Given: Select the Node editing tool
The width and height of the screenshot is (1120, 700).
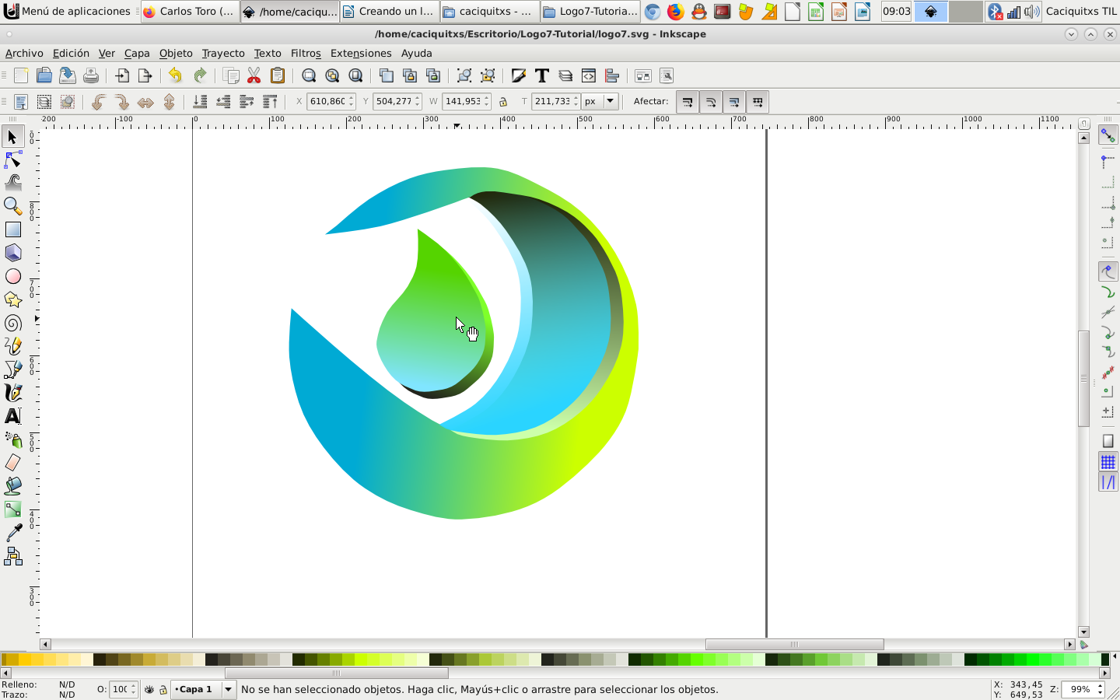Looking at the screenshot, I should pyautogui.click(x=13, y=160).
